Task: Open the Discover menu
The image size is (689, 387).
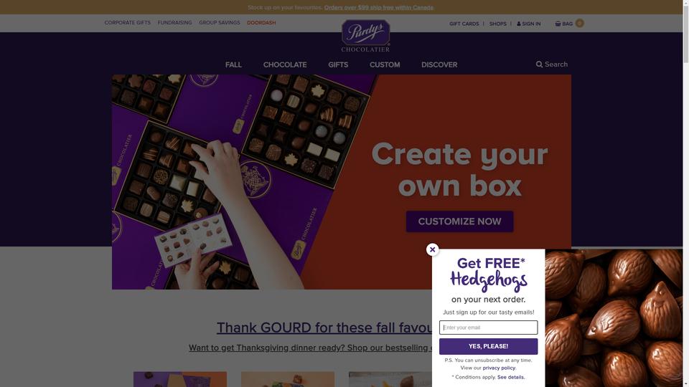Action: click(x=439, y=64)
